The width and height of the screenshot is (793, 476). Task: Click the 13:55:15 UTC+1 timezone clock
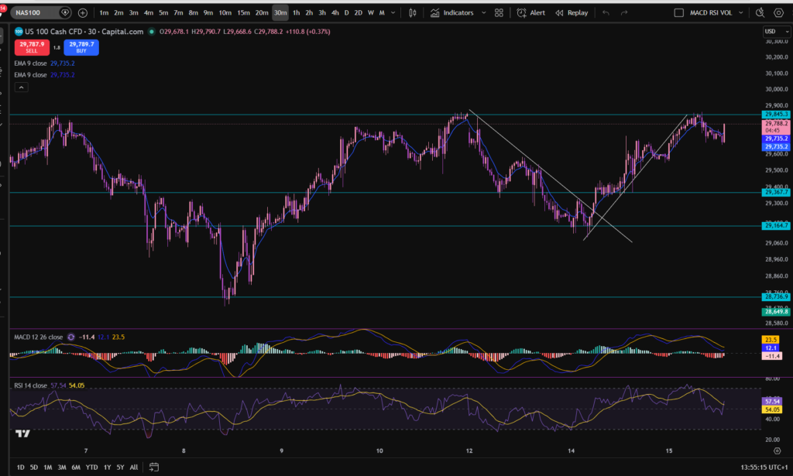click(x=764, y=467)
